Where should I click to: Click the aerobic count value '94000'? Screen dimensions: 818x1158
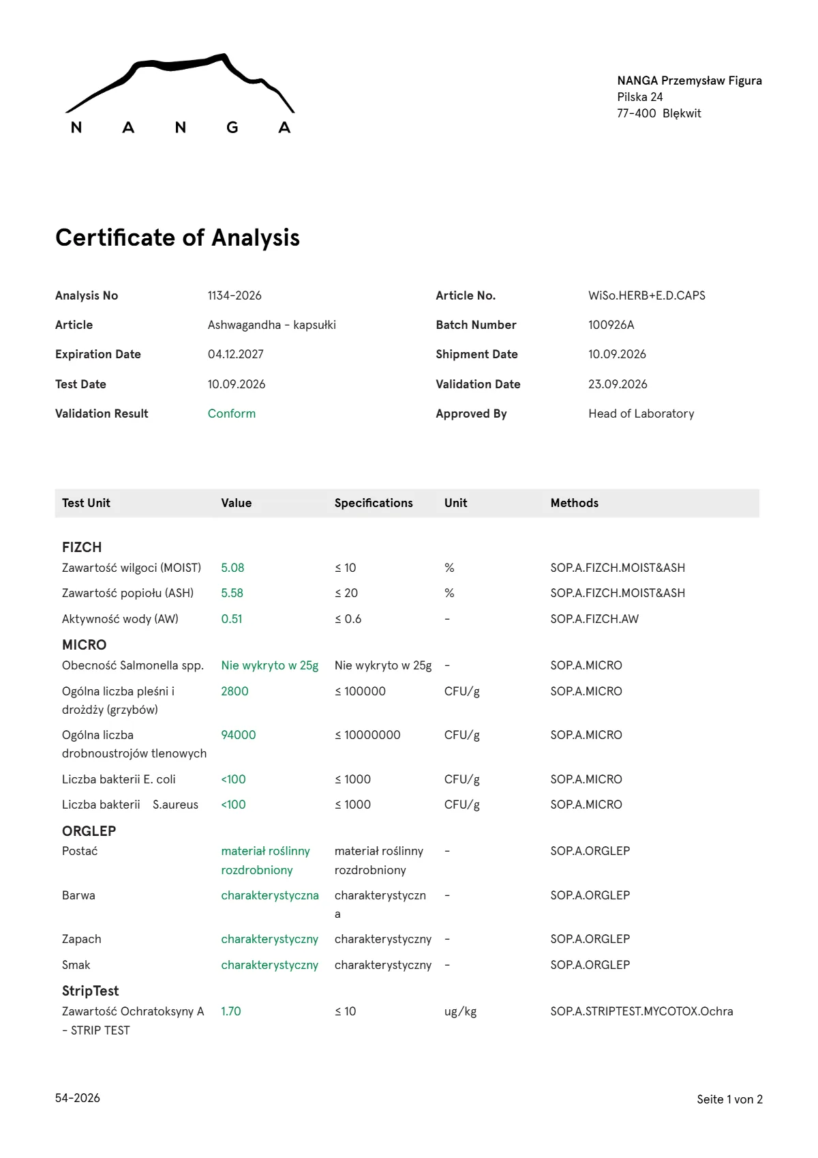point(239,735)
